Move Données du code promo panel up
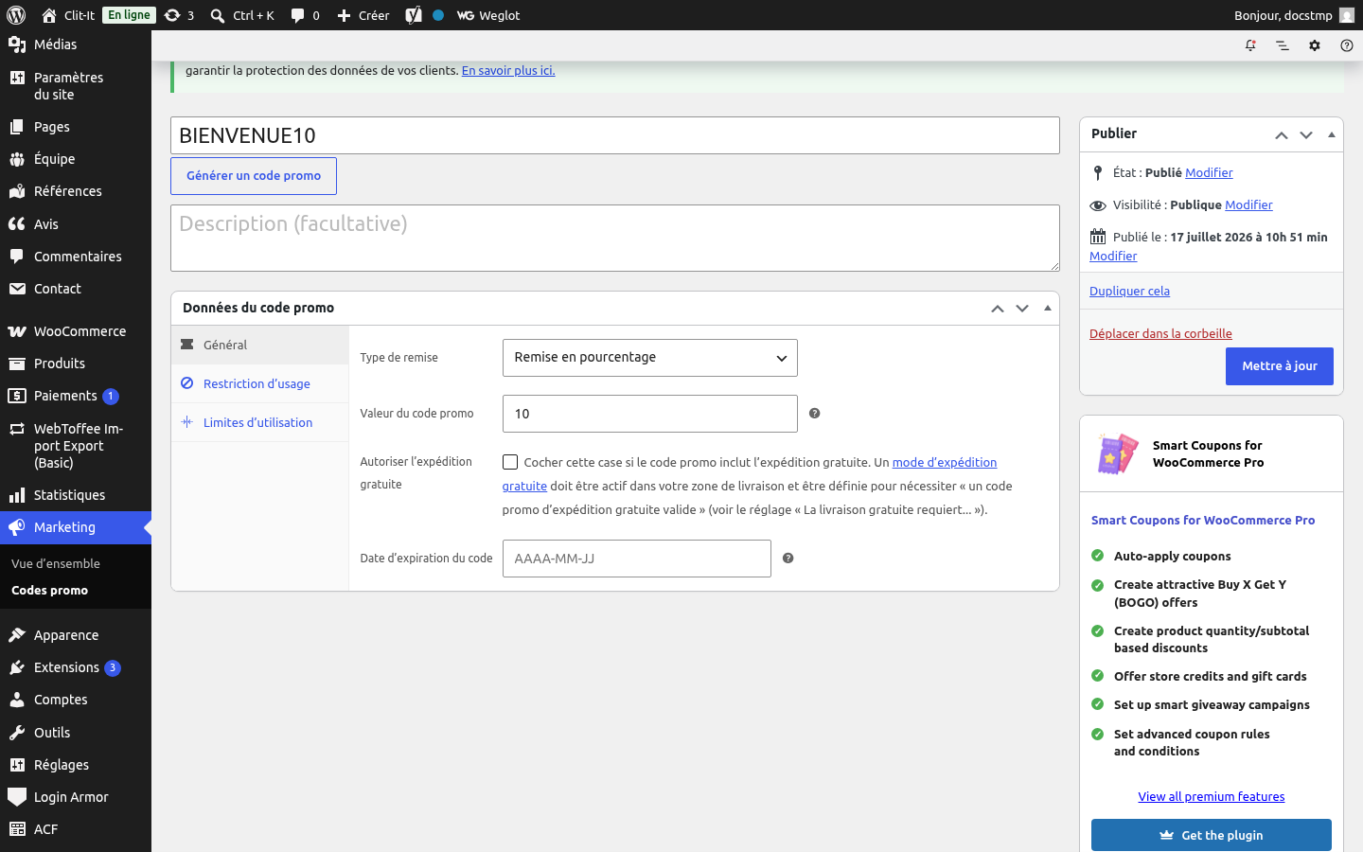The width and height of the screenshot is (1363, 852). click(998, 309)
